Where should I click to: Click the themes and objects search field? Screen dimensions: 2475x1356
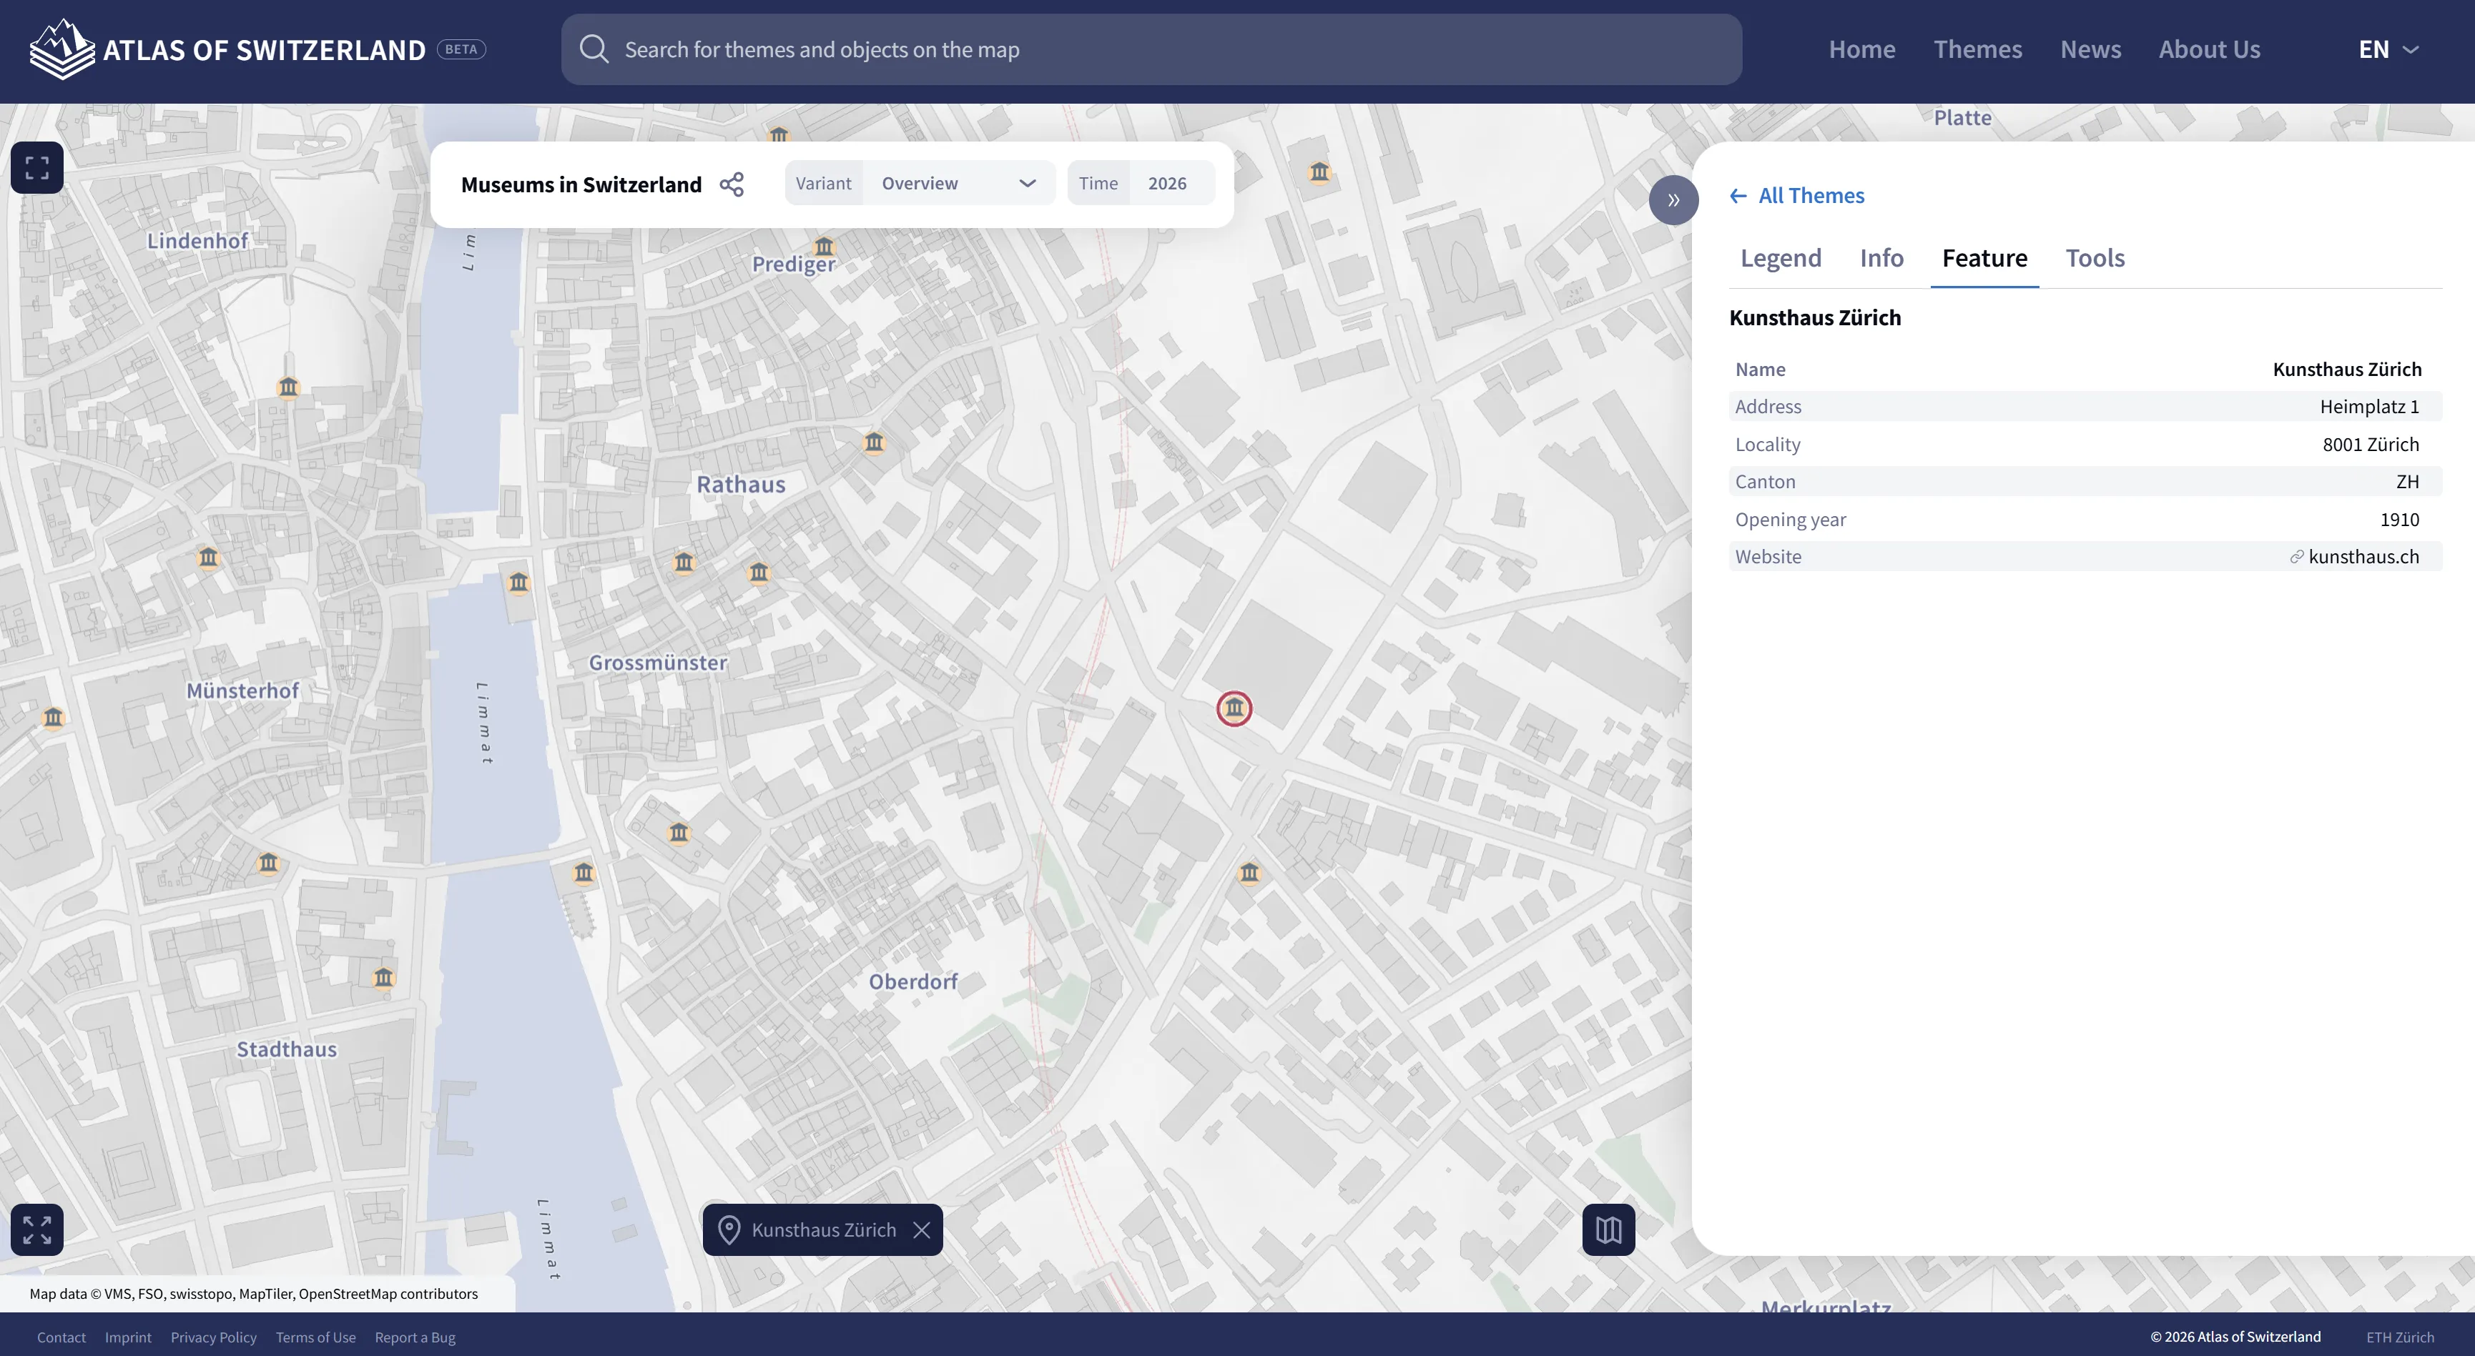(1151, 49)
